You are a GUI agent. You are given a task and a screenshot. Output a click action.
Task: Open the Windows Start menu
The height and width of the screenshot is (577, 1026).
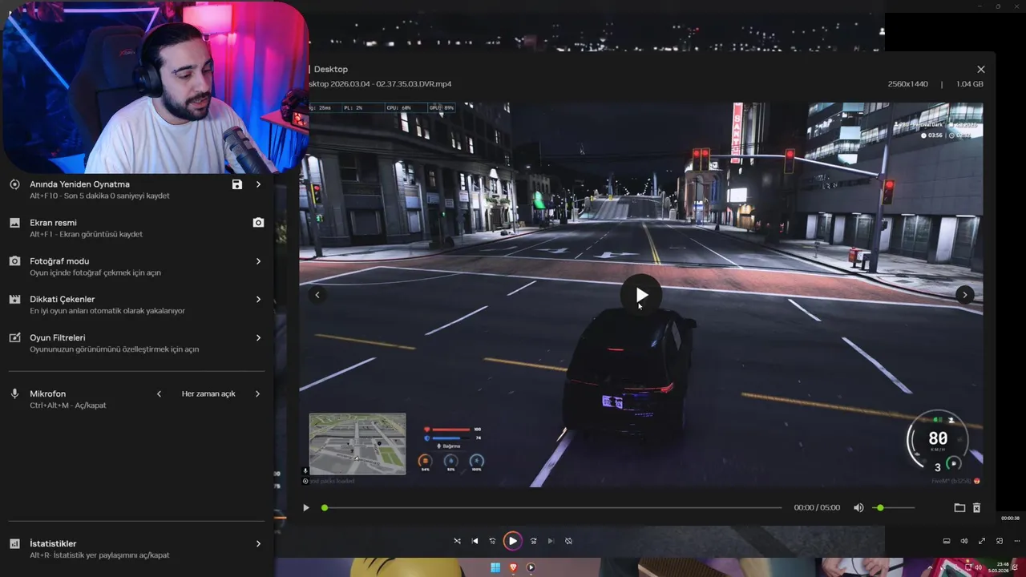tap(495, 567)
